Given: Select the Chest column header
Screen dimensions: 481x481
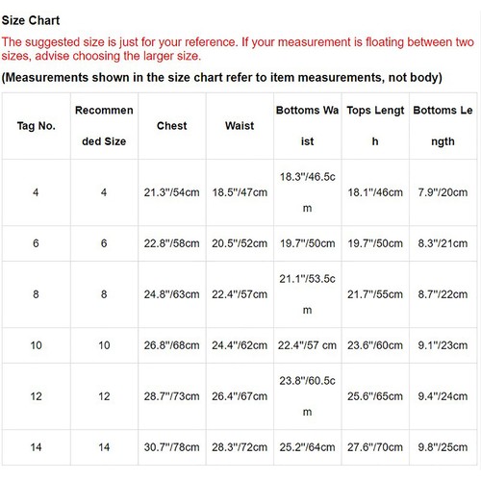Looking at the screenshot, I should [172, 126].
